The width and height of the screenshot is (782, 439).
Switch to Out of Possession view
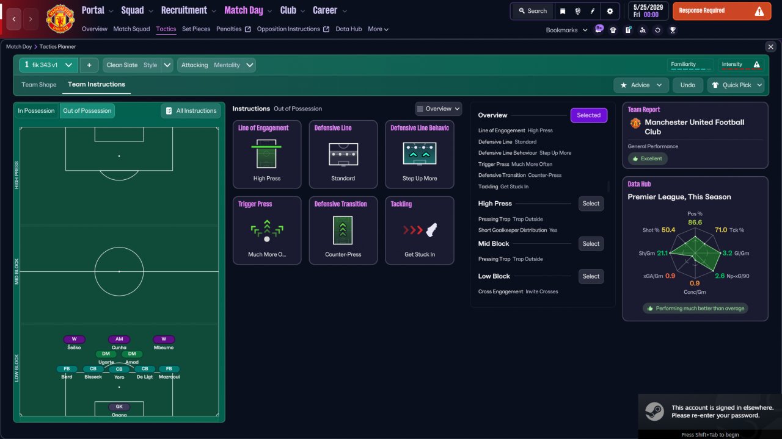[87, 111]
